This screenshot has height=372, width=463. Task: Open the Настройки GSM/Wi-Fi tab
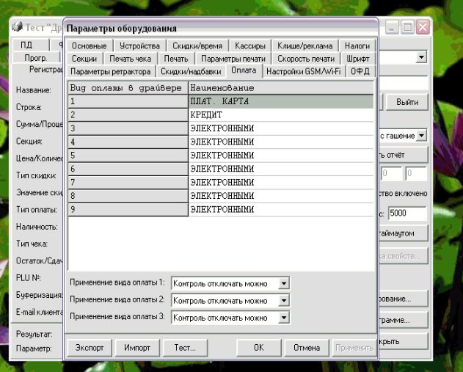pos(303,71)
